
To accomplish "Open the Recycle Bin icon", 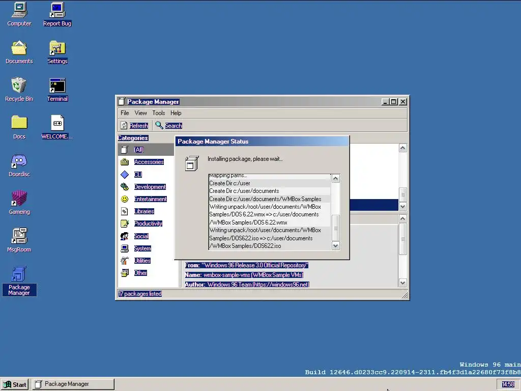I will click(19, 90).
